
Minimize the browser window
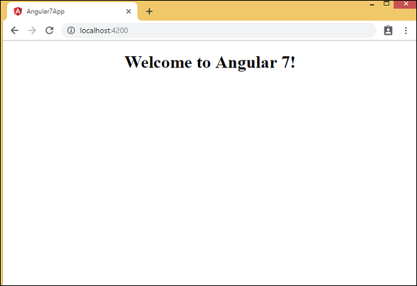(x=372, y=4)
